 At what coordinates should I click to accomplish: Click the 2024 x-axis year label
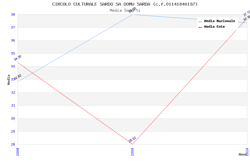tap(247, 152)
